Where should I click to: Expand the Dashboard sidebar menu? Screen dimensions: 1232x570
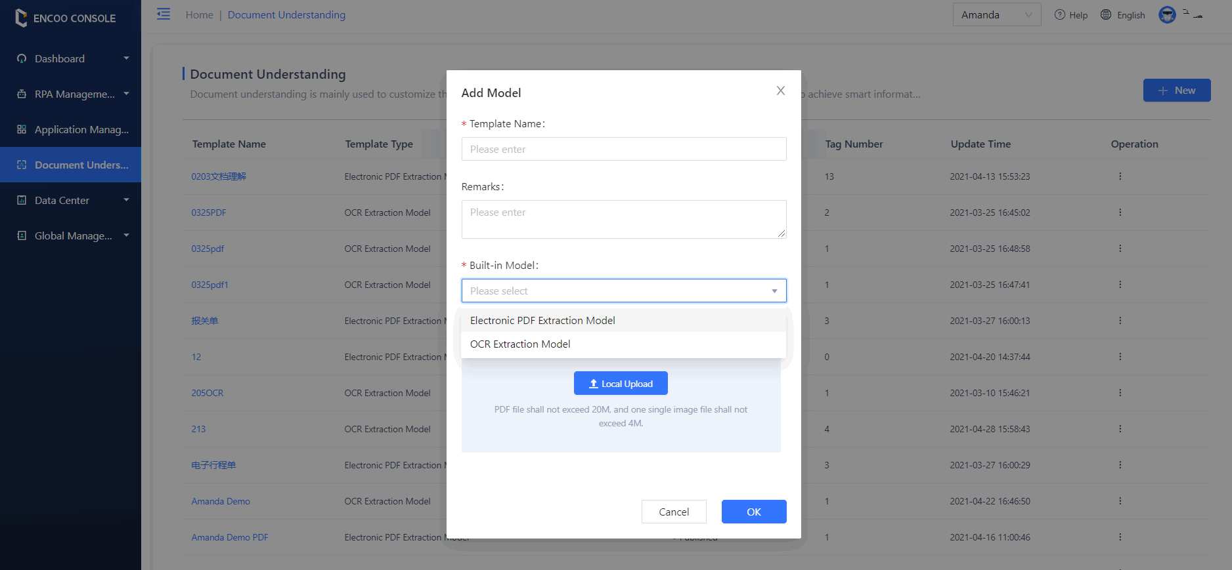click(70, 58)
